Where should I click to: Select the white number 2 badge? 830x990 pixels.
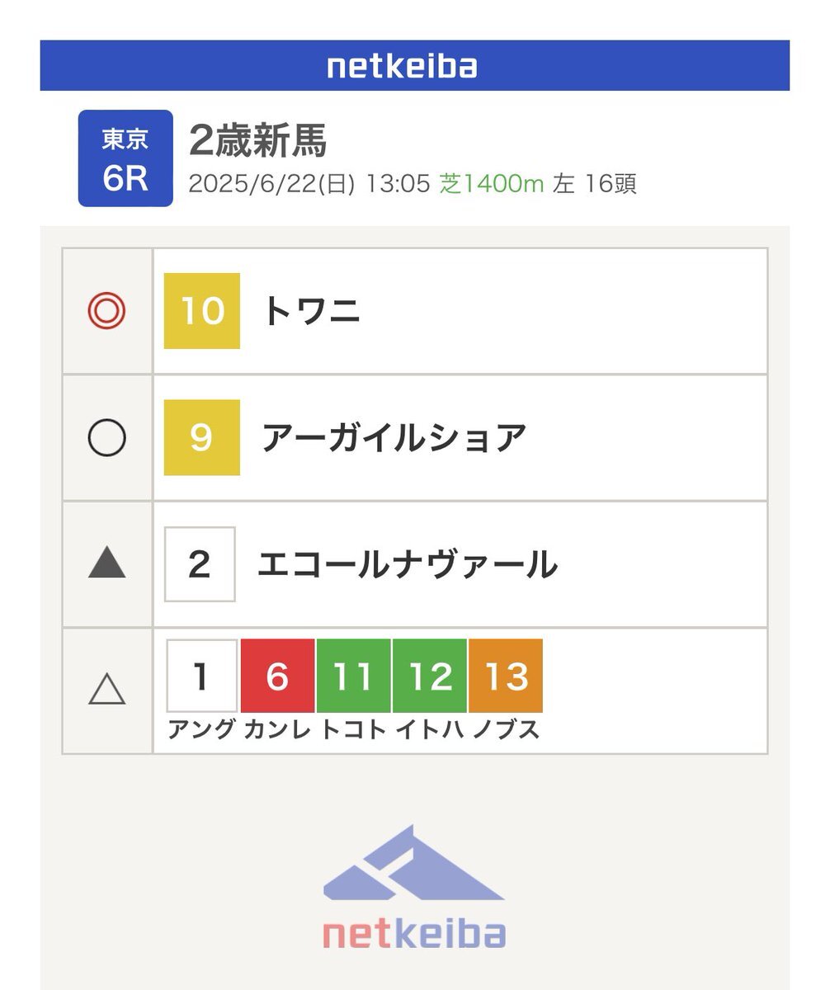point(200,564)
